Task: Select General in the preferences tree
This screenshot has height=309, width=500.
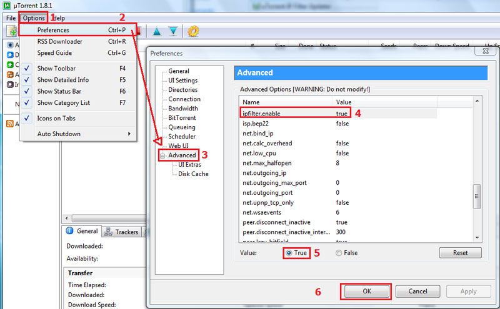Action: (179, 71)
